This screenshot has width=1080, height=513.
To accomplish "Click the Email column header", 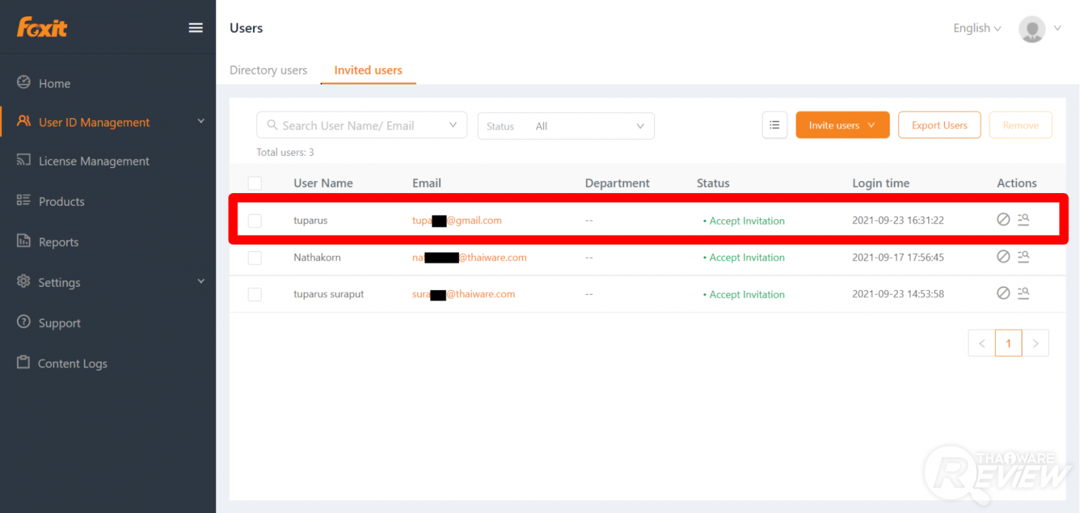I will tap(427, 183).
